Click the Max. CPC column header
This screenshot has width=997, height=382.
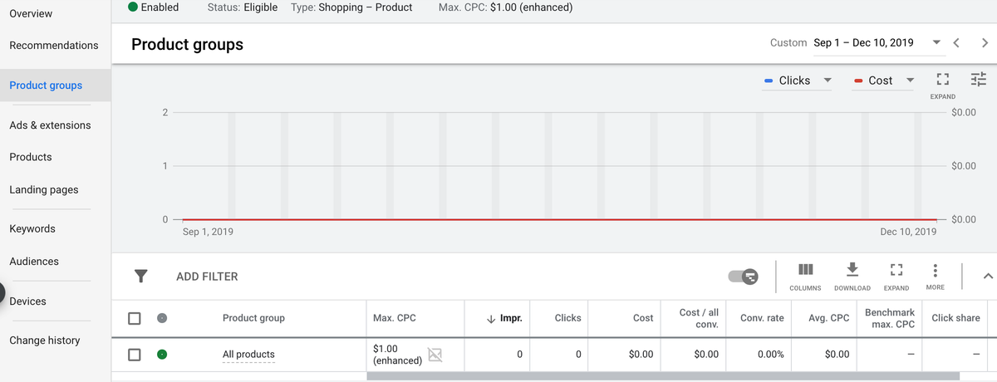[395, 318]
